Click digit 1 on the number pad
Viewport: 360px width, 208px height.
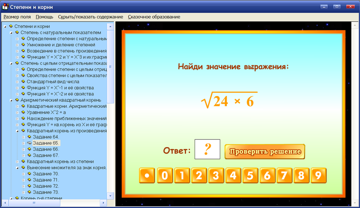[x=182, y=176]
